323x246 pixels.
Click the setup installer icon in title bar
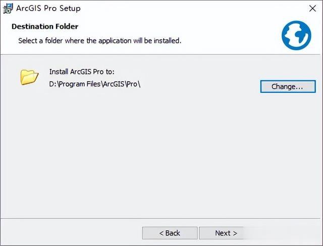coord(8,9)
